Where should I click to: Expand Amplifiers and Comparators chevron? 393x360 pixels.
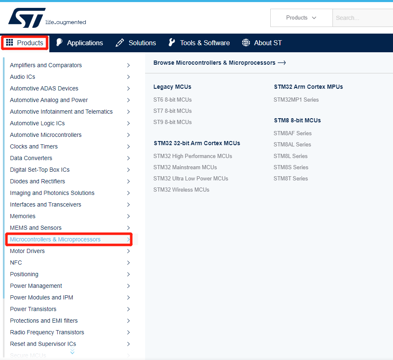pos(129,65)
